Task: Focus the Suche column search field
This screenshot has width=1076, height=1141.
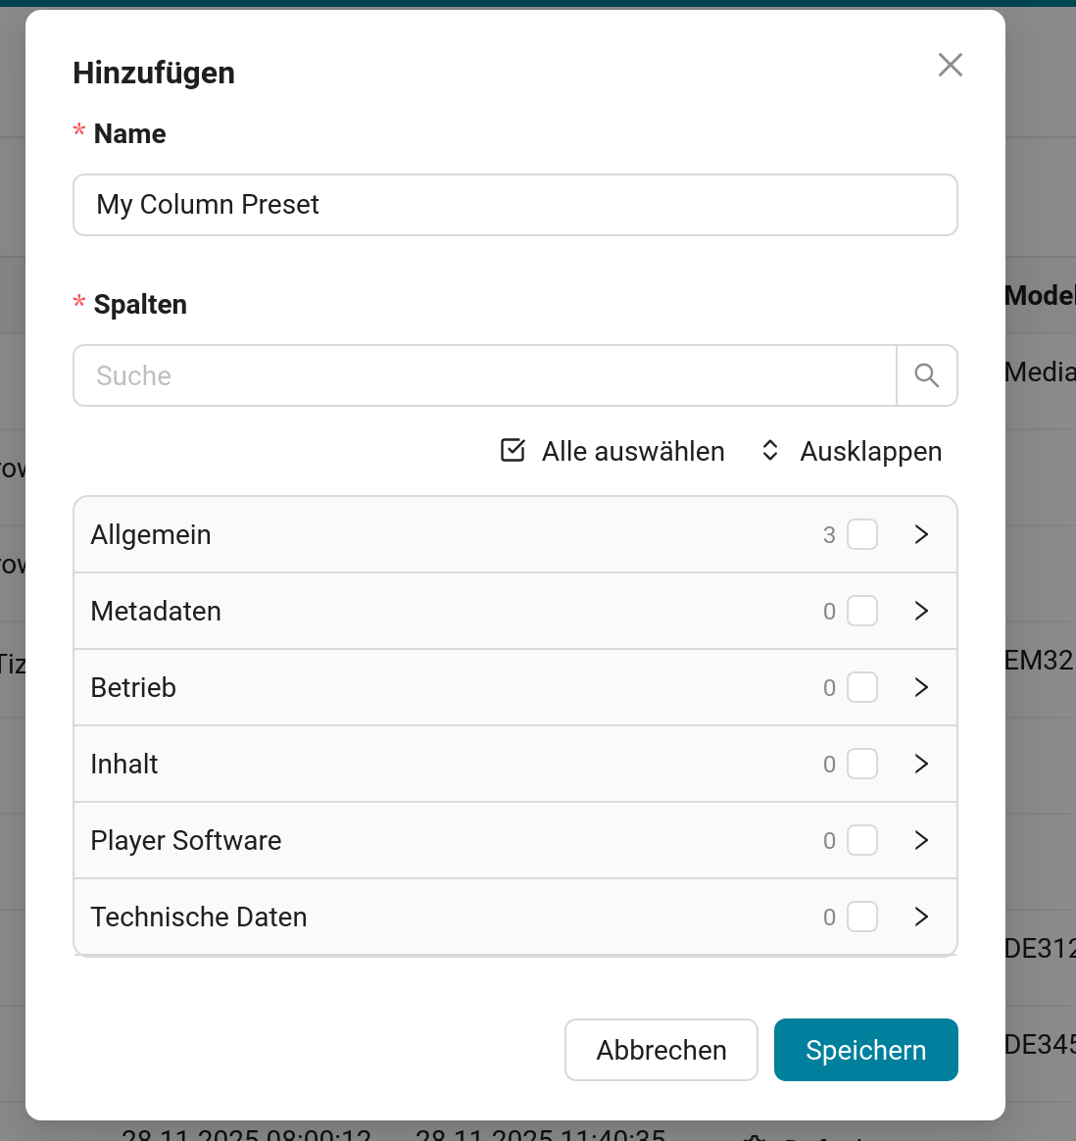Action: click(x=485, y=375)
